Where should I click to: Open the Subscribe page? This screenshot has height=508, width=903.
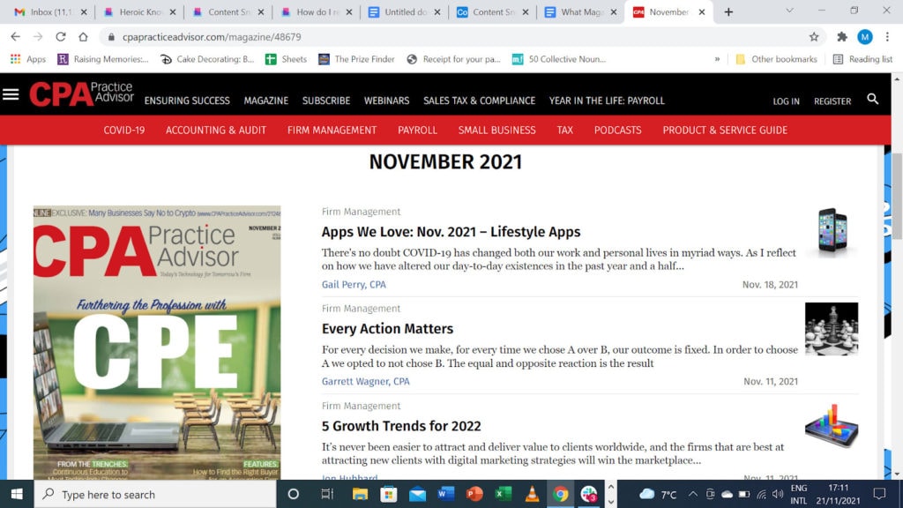[326, 101]
